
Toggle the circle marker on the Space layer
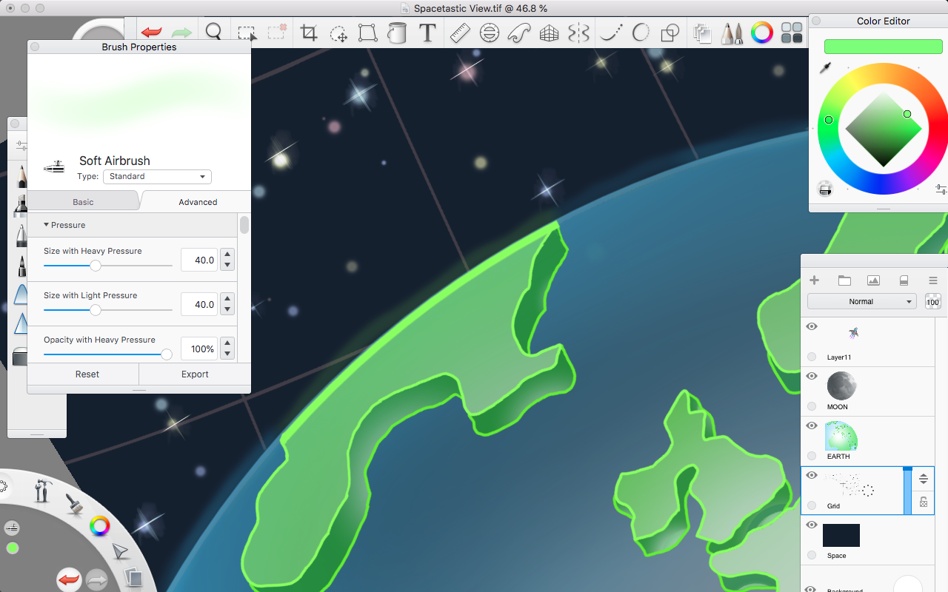(x=812, y=555)
